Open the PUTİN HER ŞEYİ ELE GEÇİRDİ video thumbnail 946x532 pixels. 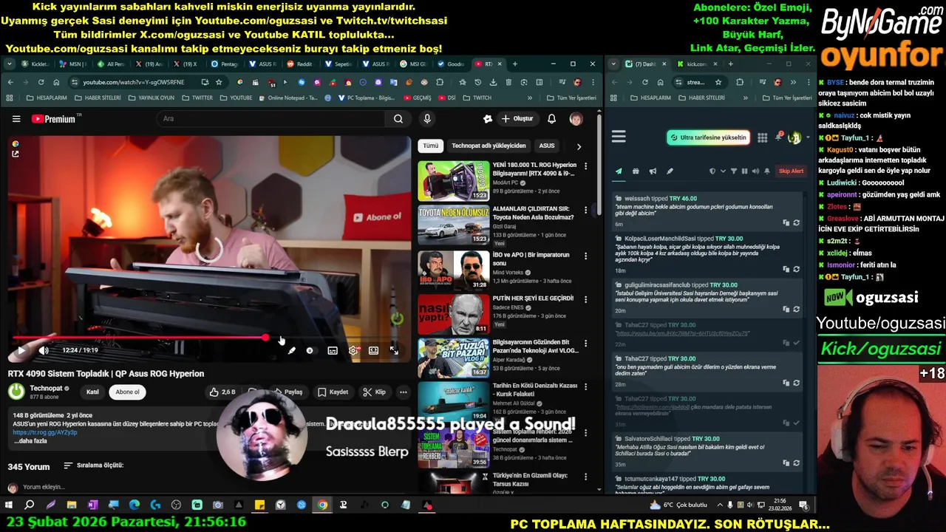coord(453,314)
